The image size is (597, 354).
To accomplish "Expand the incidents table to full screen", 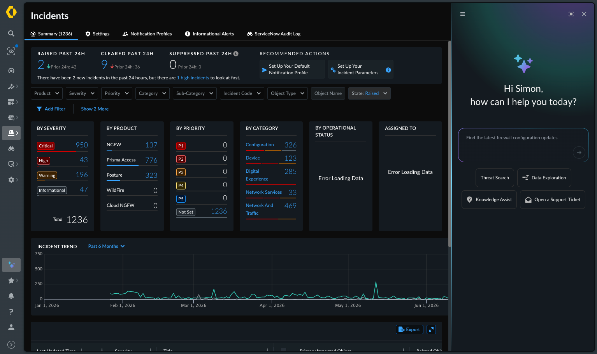I will 431,329.
